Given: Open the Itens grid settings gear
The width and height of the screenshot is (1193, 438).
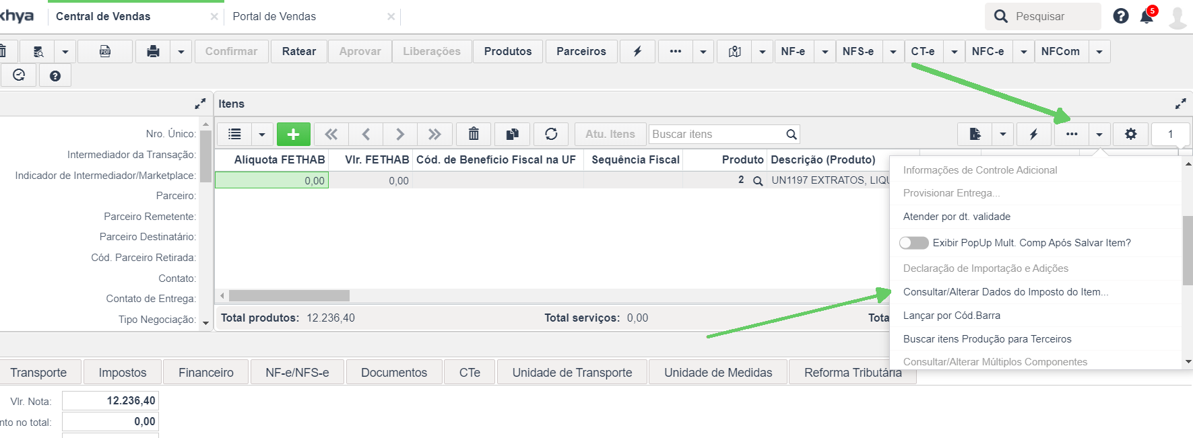Looking at the screenshot, I should coord(1131,134).
